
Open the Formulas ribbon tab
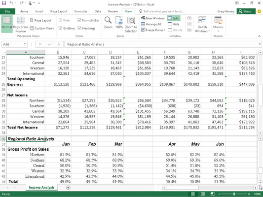coord(81,11)
